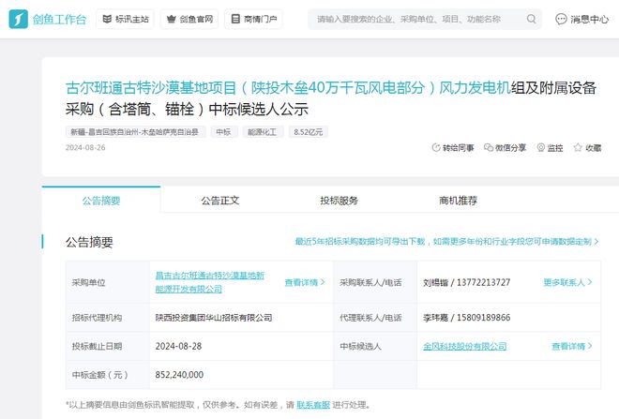Viewport: 619px width, 419px height.
Task: Click the phone number 13772213727
Action: 483,282
